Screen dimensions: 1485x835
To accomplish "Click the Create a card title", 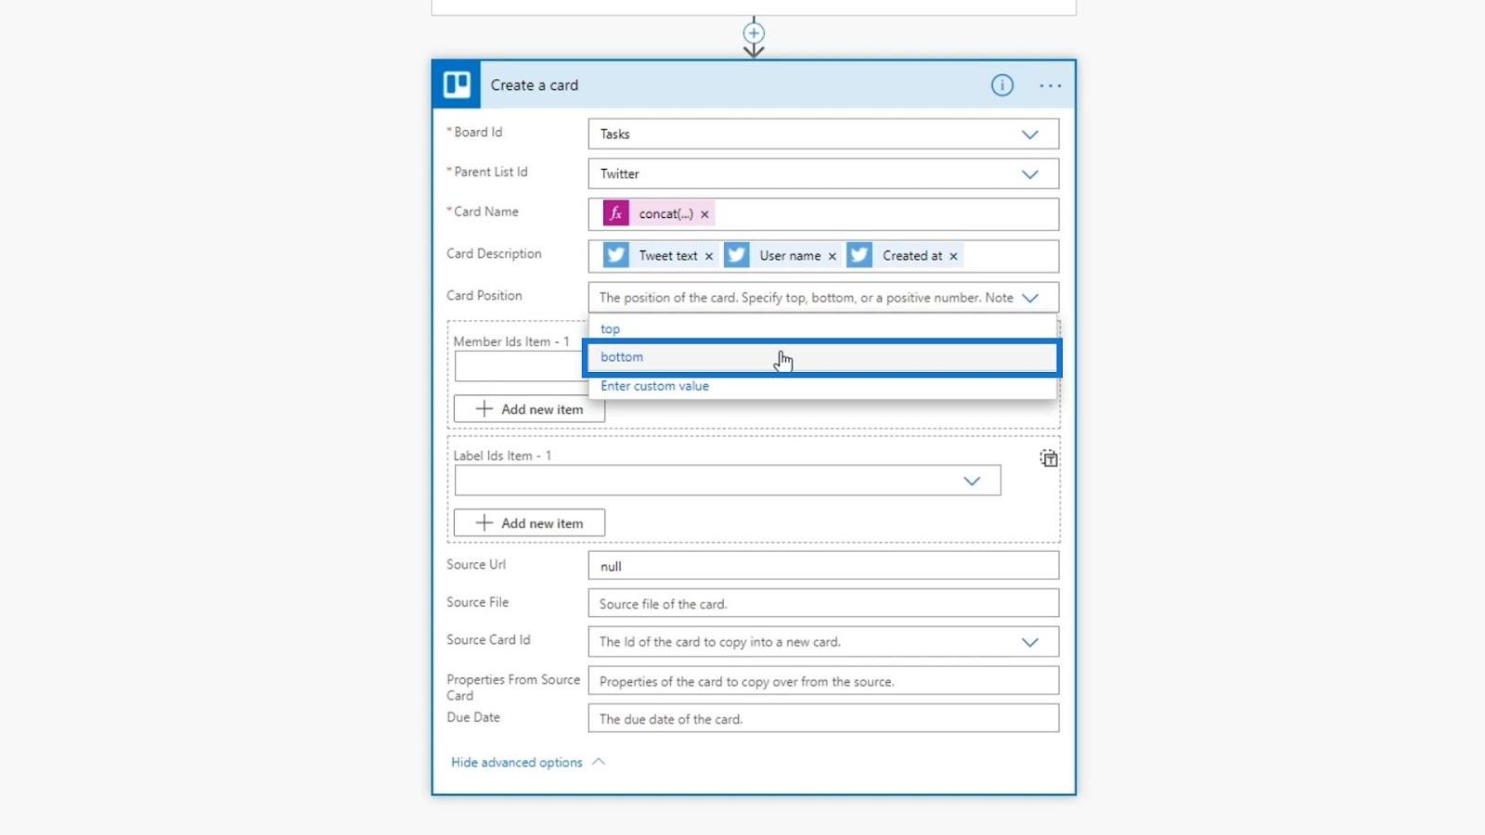I will (534, 85).
